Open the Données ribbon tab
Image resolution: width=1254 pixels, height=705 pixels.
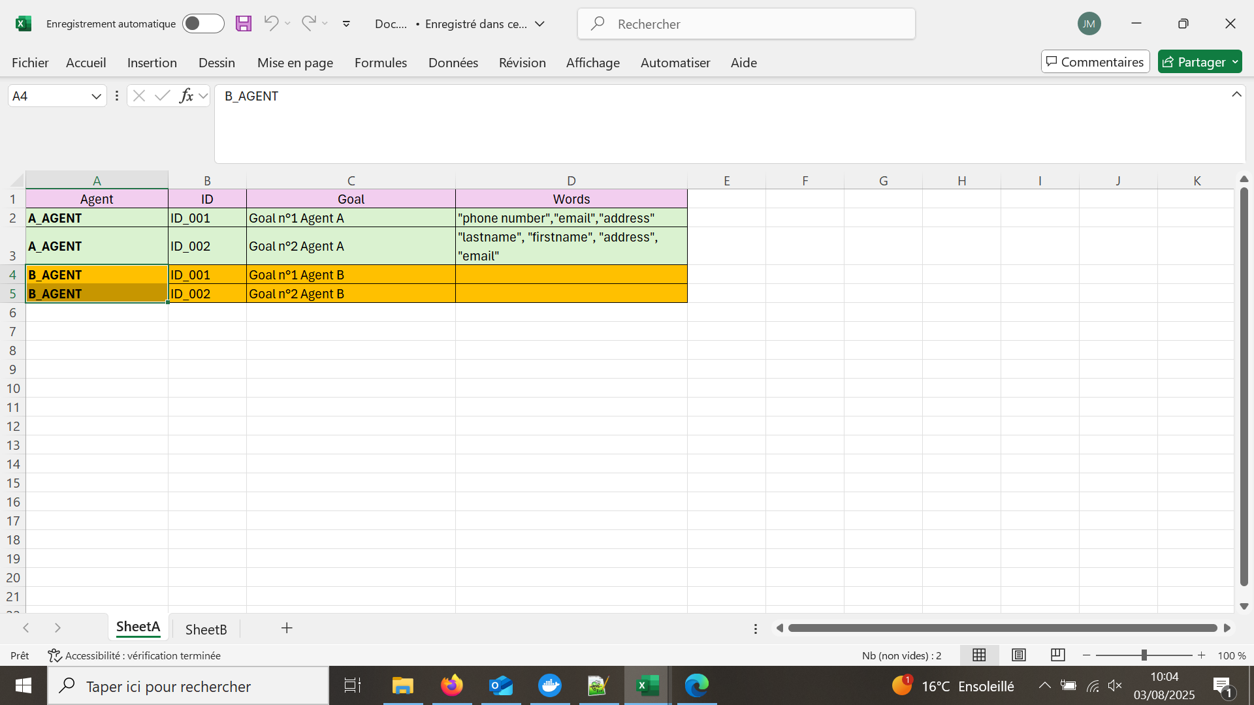(453, 63)
